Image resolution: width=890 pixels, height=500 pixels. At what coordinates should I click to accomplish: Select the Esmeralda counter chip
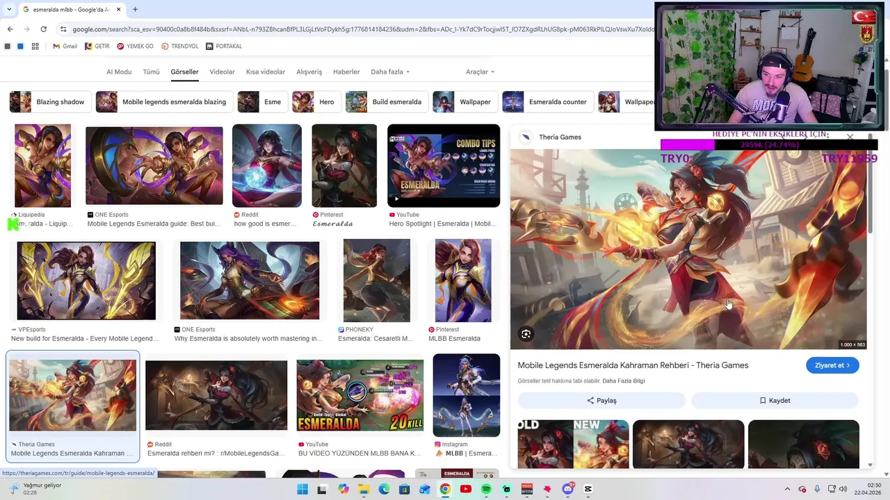coord(547,101)
